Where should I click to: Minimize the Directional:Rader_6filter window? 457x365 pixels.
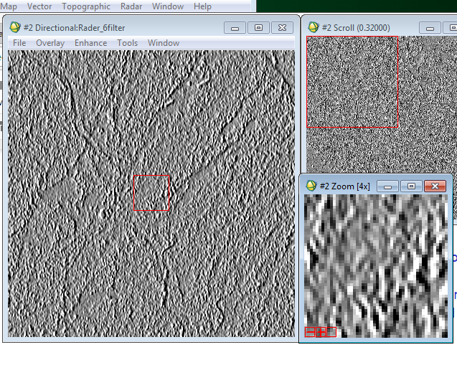pyautogui.click(x=235, y=27)
